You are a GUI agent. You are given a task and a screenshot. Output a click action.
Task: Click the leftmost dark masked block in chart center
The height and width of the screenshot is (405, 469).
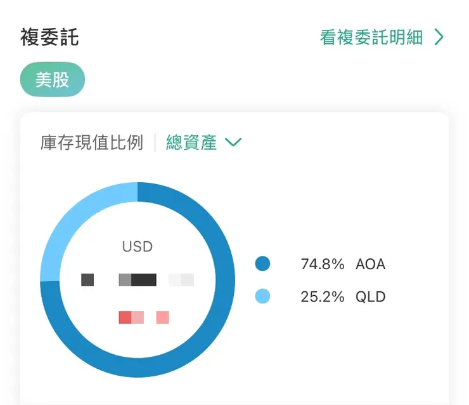[87, 279]
